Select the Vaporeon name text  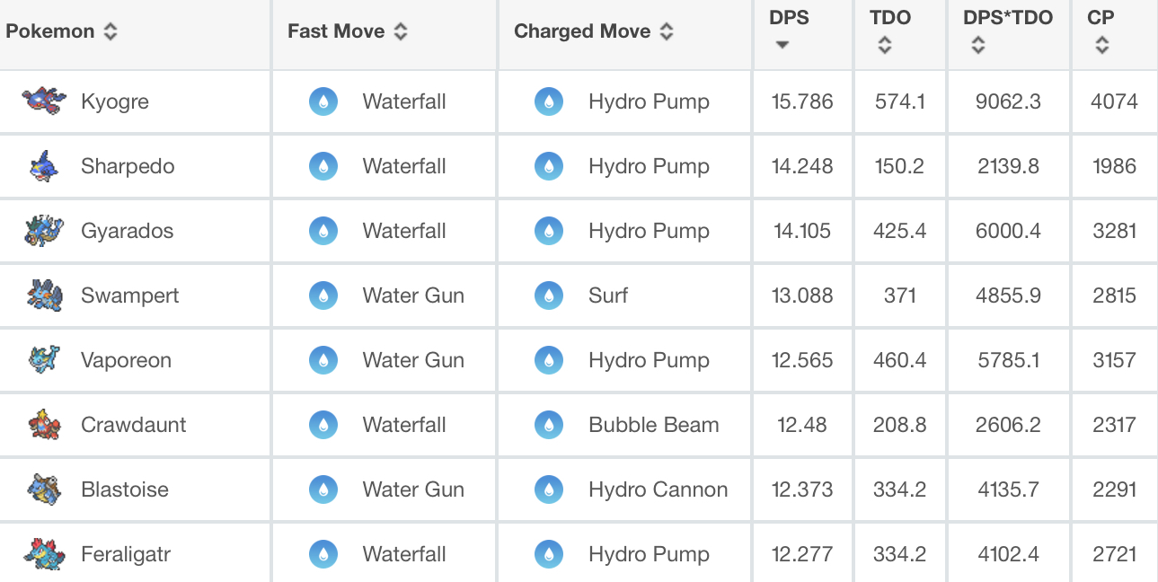click(x=126, y=360)
